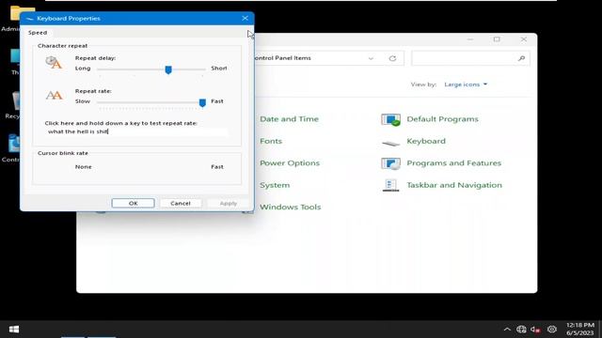Screen dimensions: 602x338
Task: Click the refresh icon in Control Panel
Action: [x=392, y=58]
